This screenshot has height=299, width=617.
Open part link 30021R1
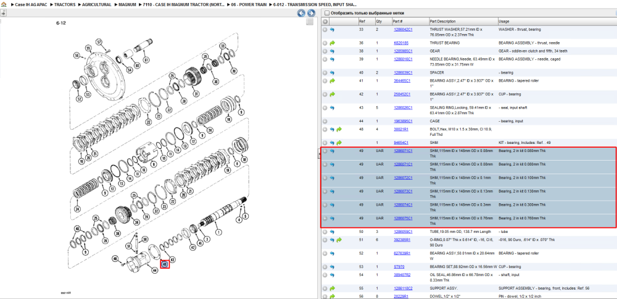pos(401,129)
